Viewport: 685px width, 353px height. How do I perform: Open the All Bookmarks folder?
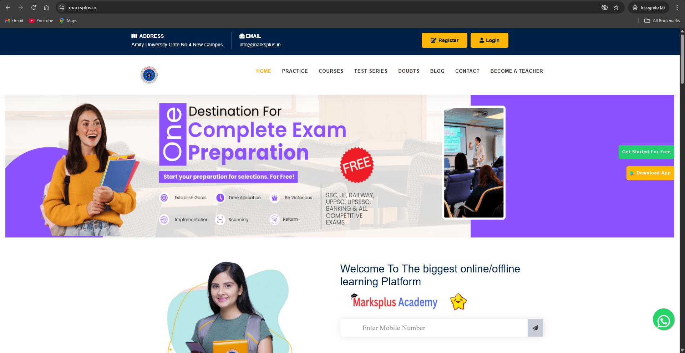coord(662,21)
